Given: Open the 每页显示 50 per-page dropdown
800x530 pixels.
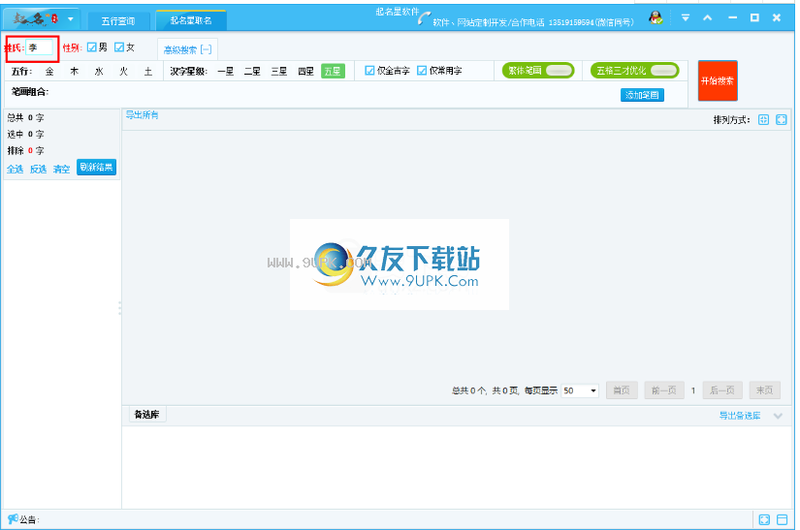Looking at the screenshot, I should tap(580, 390).
